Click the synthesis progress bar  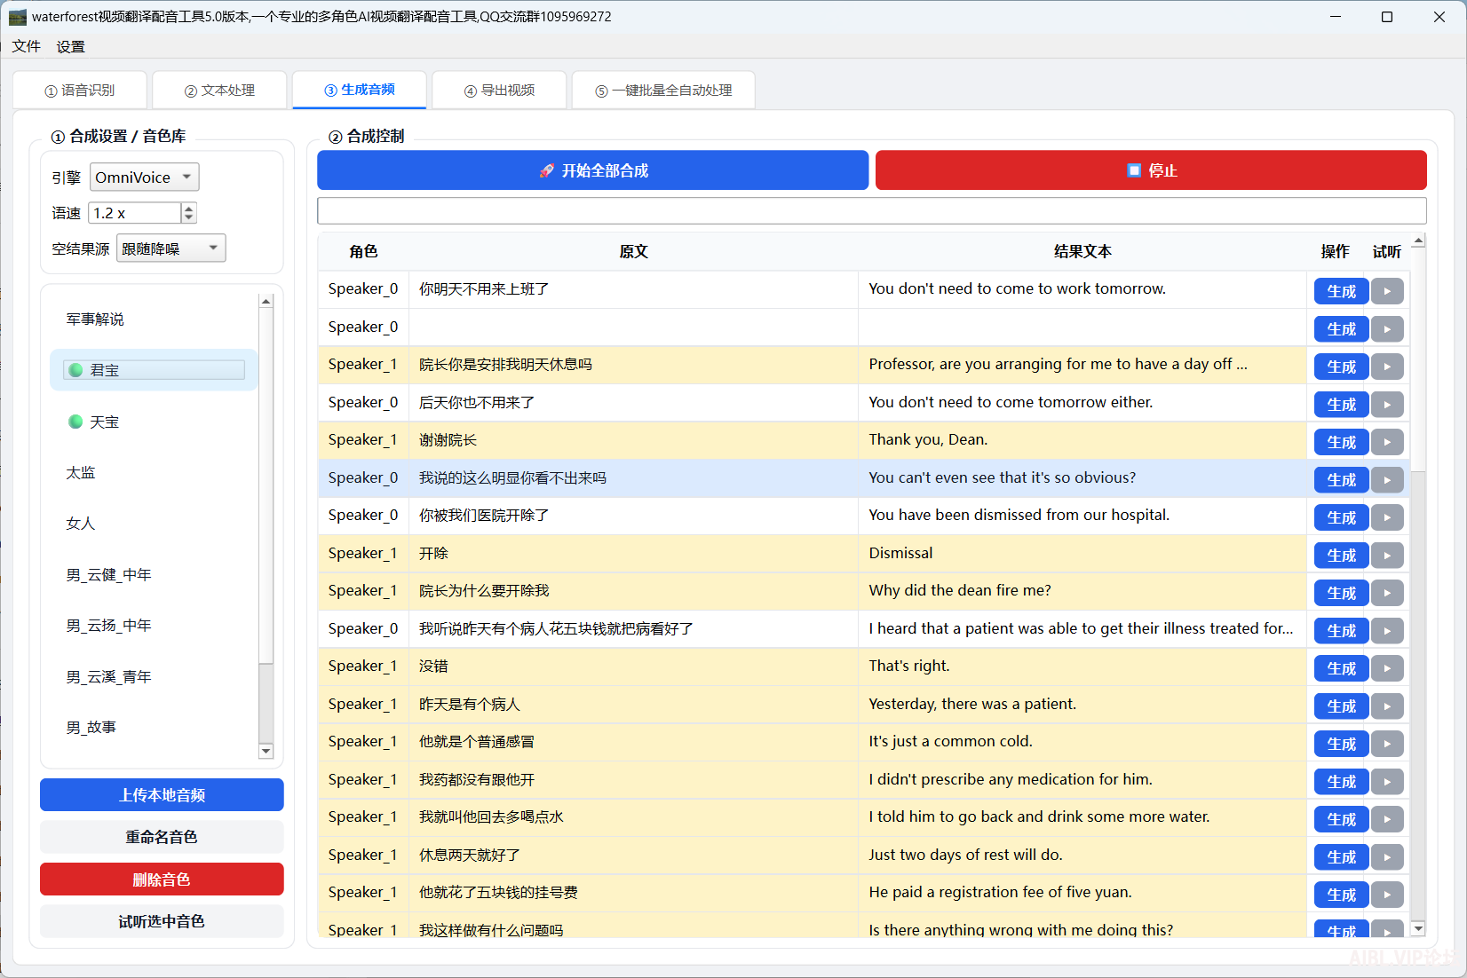coord(871,210)
